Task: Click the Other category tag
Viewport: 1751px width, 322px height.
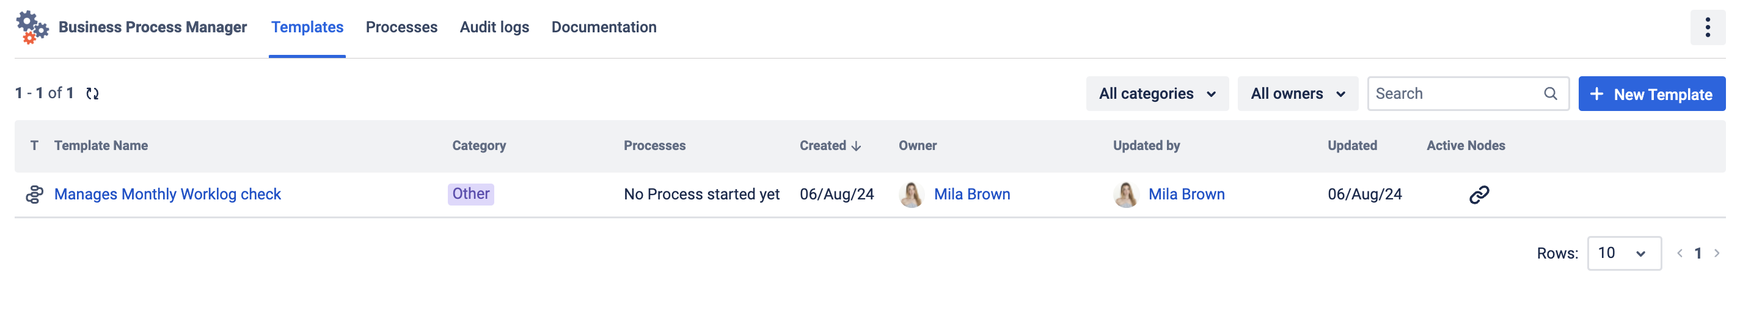Action: click(470, 194)
